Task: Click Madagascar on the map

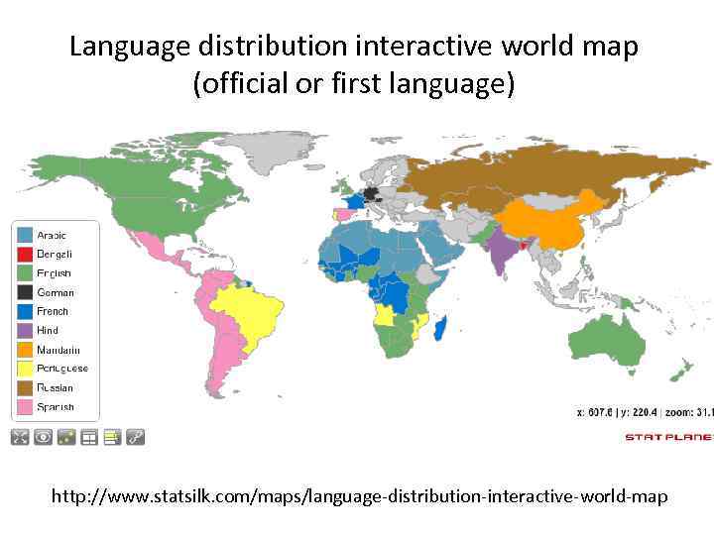Action: pos(440,328)
